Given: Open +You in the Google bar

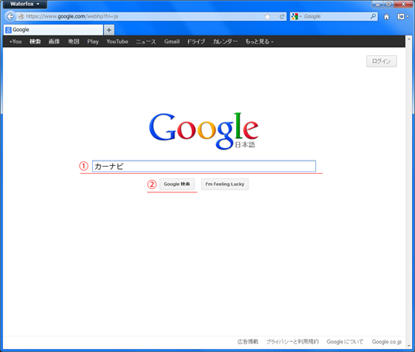Looking at the screenshot, I should (x=15, y=42).
